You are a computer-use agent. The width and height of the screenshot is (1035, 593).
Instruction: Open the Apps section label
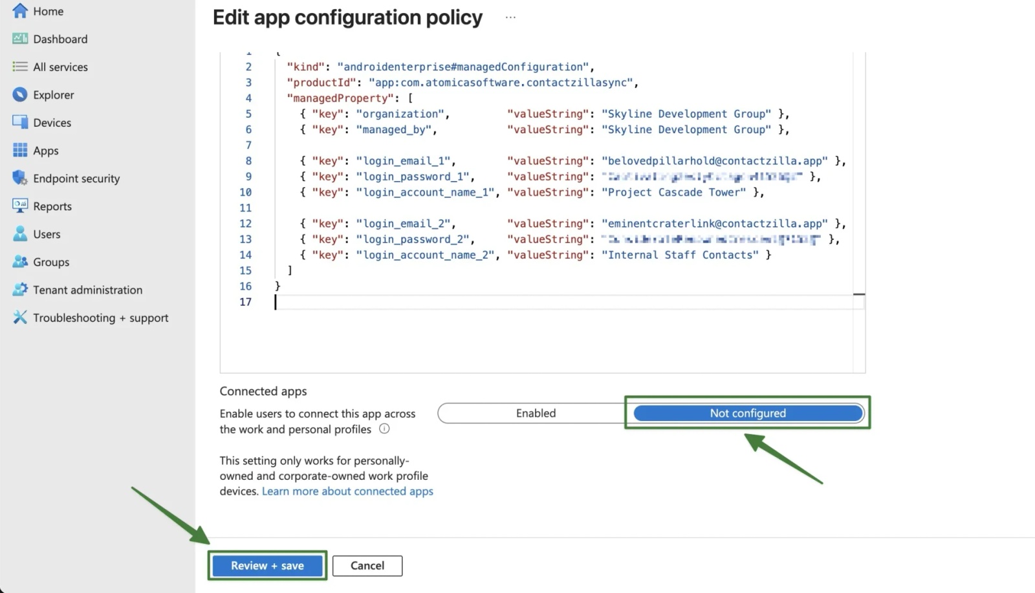pos(46,151)
